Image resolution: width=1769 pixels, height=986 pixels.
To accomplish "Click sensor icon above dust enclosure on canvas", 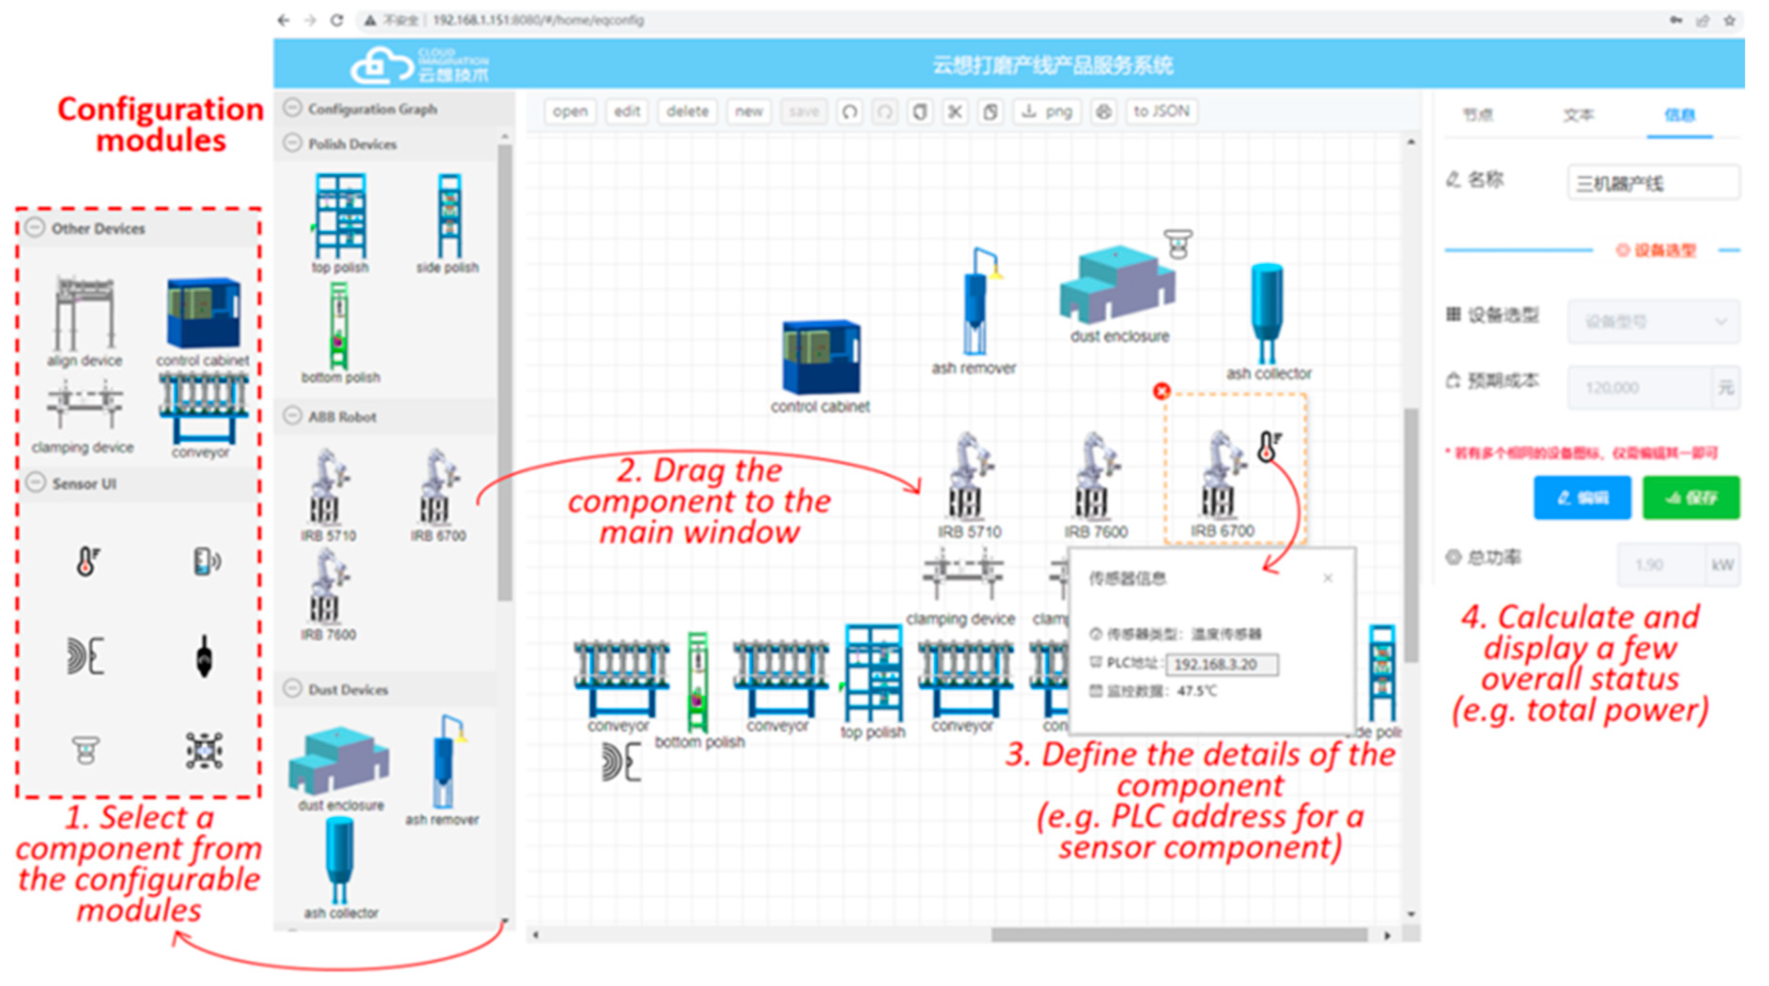I will (1178, 244).
